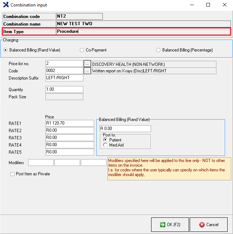Open price list lookup ellipsis button
This screenshot has width=233, height=234.
point(87,64)
